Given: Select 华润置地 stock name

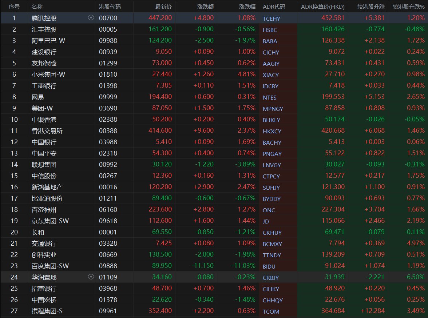Looking at the screenshot, I should (44, 277).
